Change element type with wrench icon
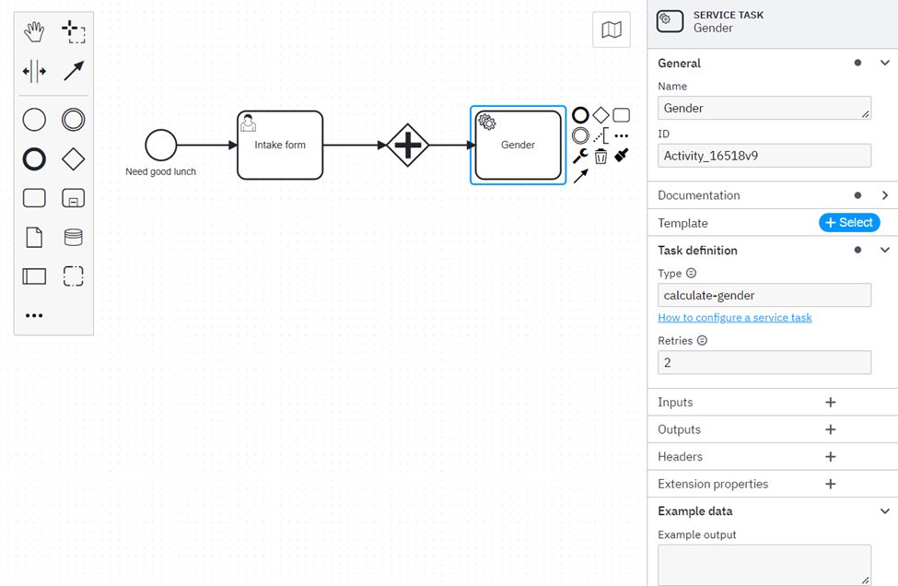 580,156
